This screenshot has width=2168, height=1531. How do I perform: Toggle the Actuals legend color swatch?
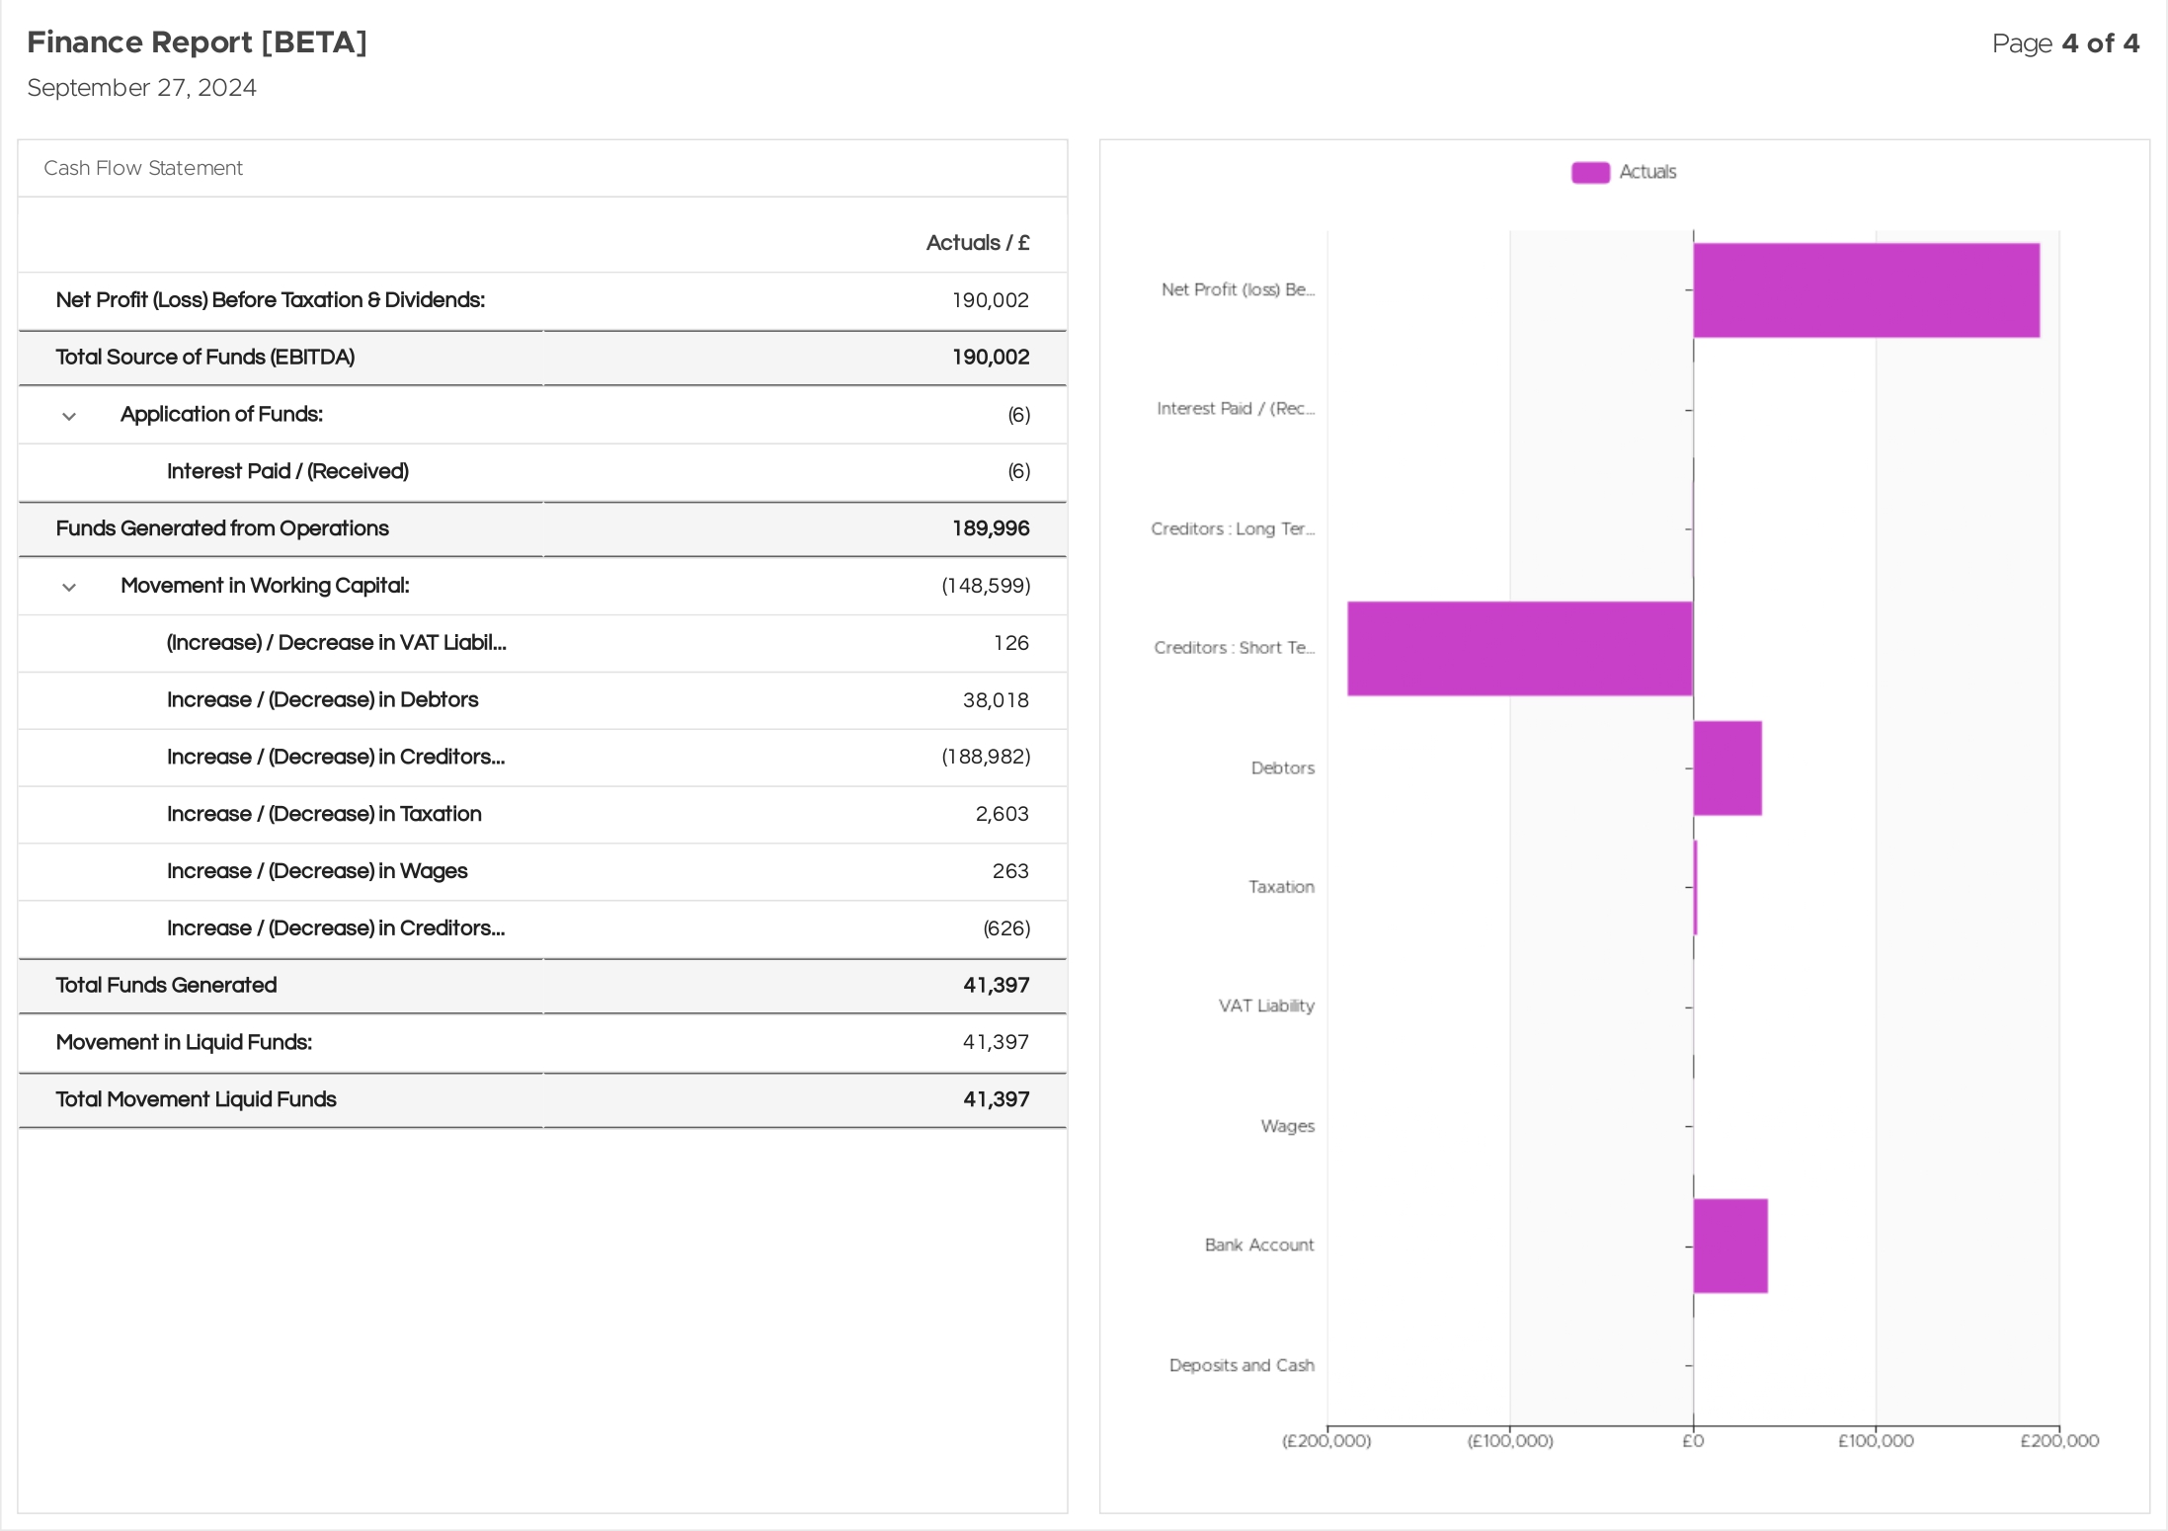(1590, 172)
